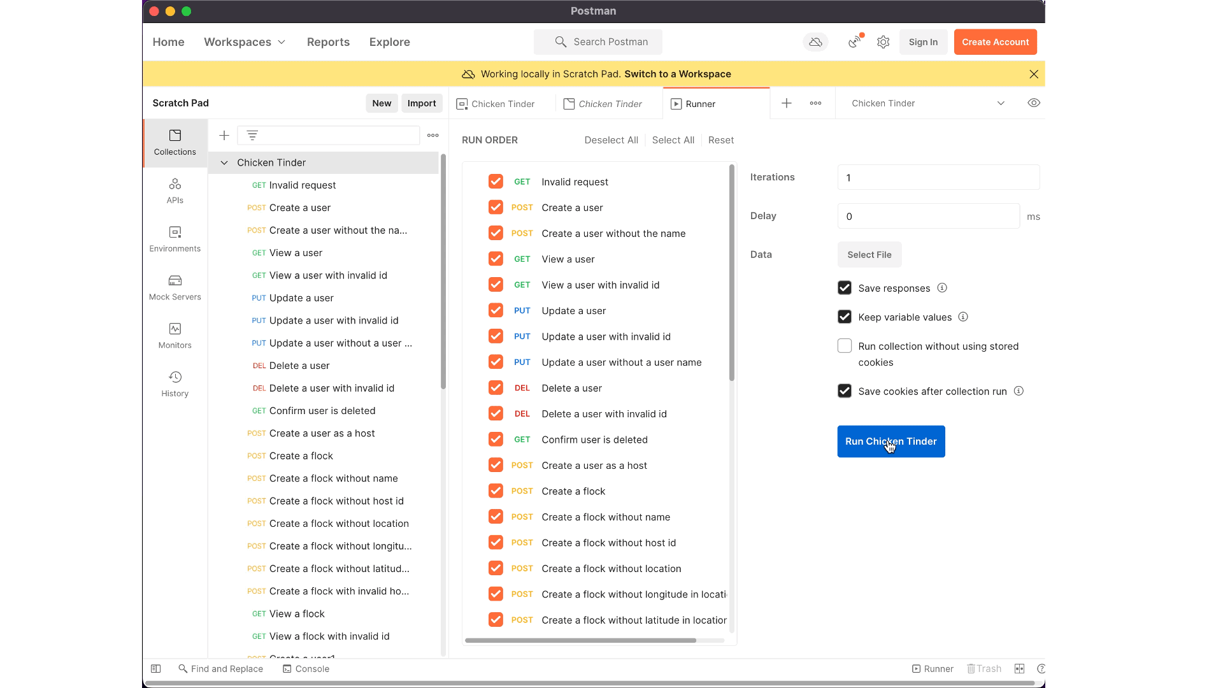The width and height of the screenshot is (1223, 688).
Task: Open the Mock Servers sidebar panel
Action: click(x=175, y=288)
